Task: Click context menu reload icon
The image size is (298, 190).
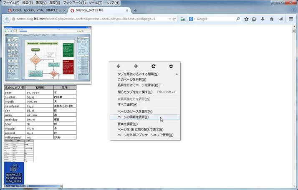Action: [154, 66]
